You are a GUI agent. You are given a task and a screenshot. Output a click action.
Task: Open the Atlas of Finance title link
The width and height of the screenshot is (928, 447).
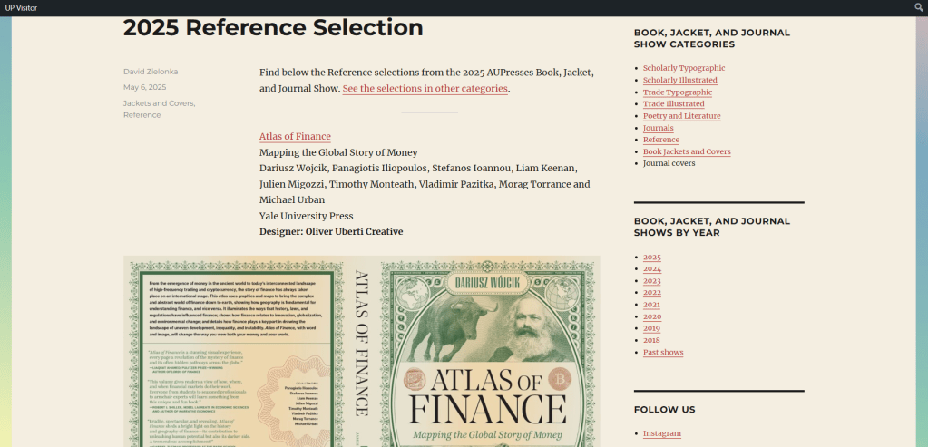click(x=295, y=137)
